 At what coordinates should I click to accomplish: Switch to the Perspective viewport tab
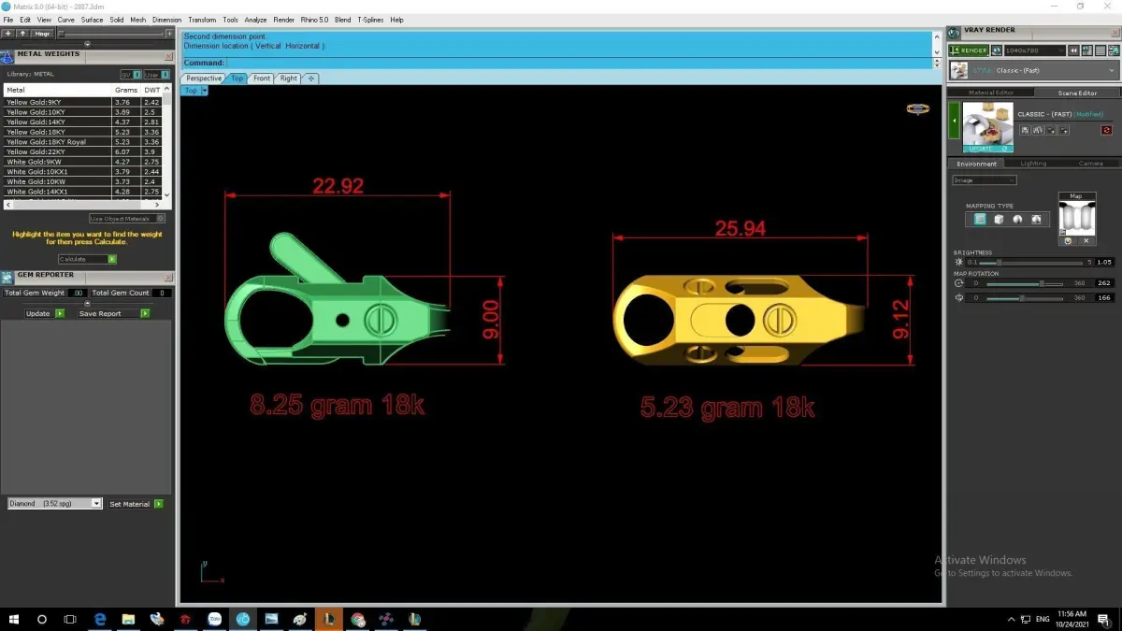[204, 79]
